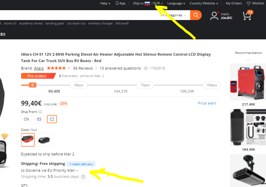Click the 40pcs pre-order tier marker

79,85
